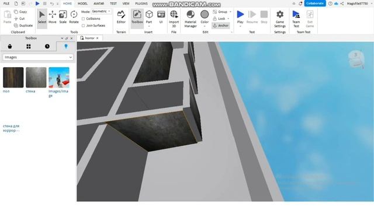Click the quick-access blue play icon
This screenshot has height=210, width=374.
tap(37, 3)
